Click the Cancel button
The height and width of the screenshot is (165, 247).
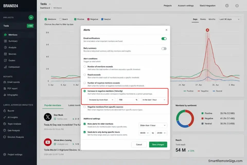[139, 145]
